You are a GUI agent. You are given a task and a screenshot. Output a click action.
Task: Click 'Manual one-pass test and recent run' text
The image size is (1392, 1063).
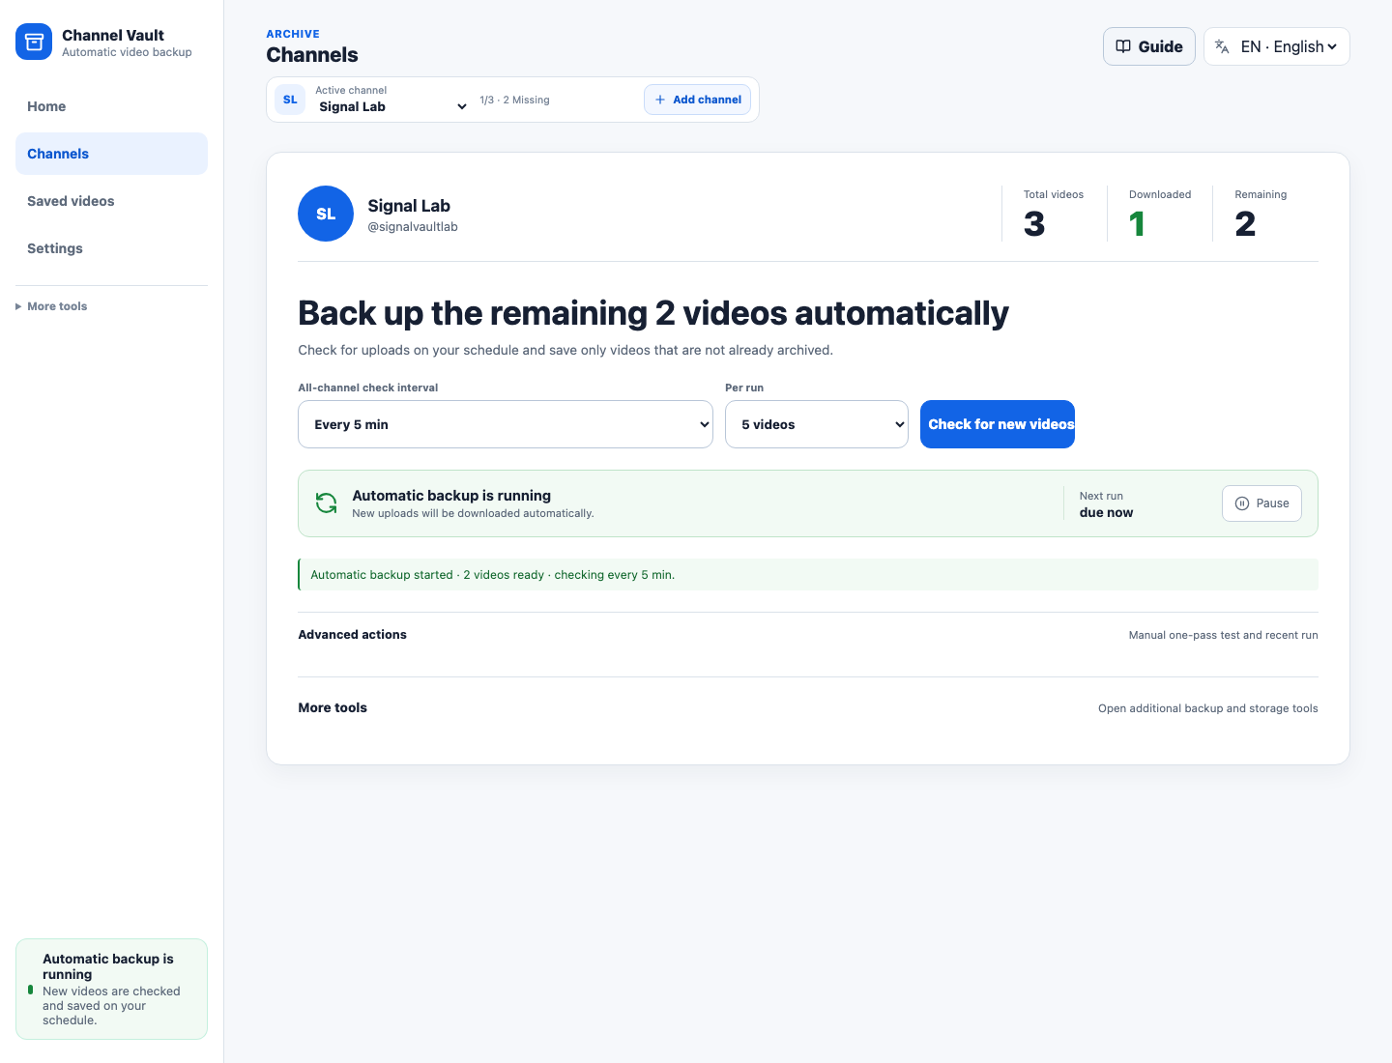[1223, 635]
